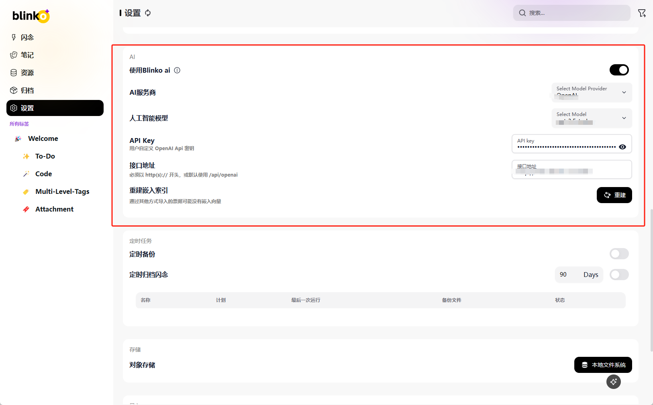This screenshot has height=405, width=653.
Task: Go to 笔记 in the sidebar
Action: point(55,55)
